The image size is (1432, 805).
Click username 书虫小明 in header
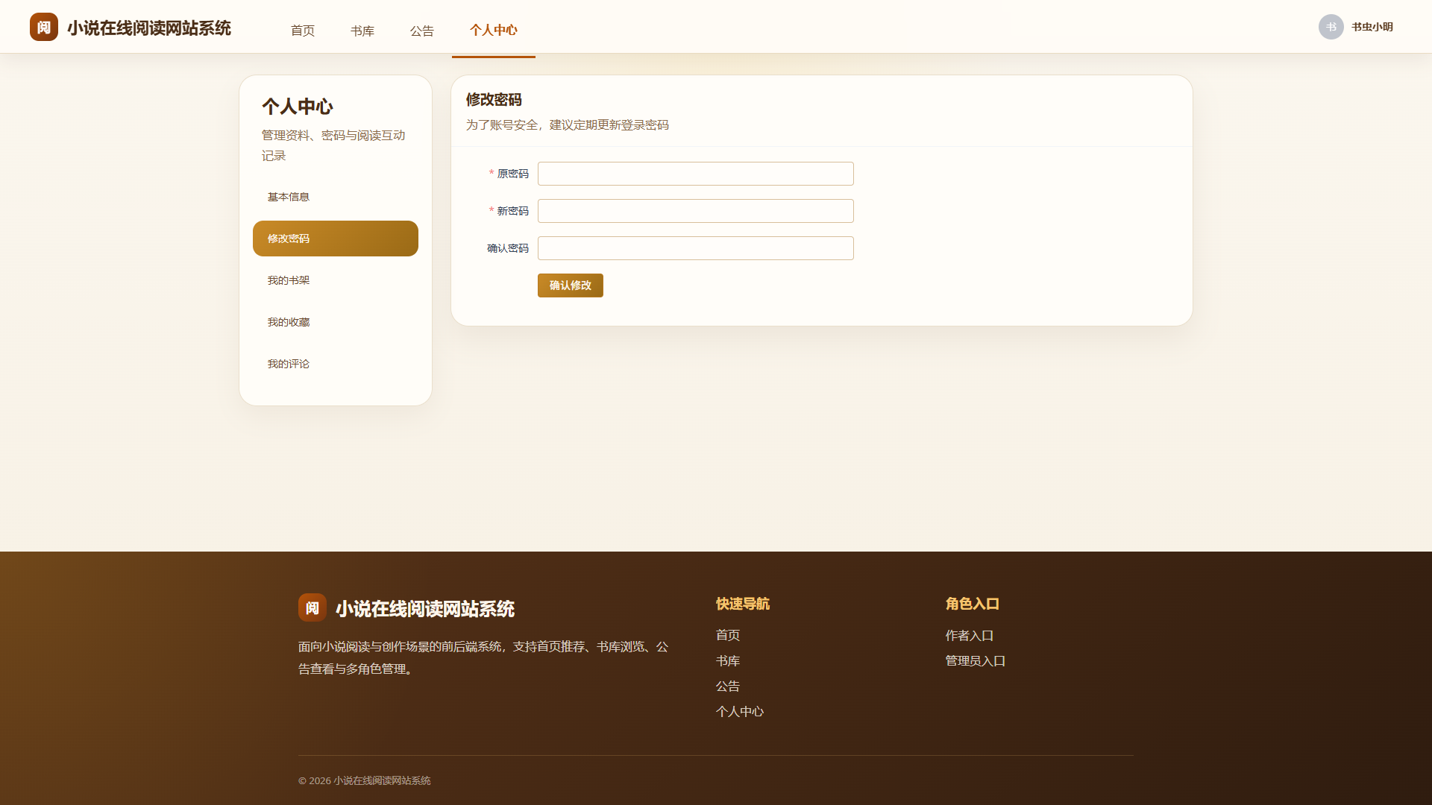[1372, 27]
